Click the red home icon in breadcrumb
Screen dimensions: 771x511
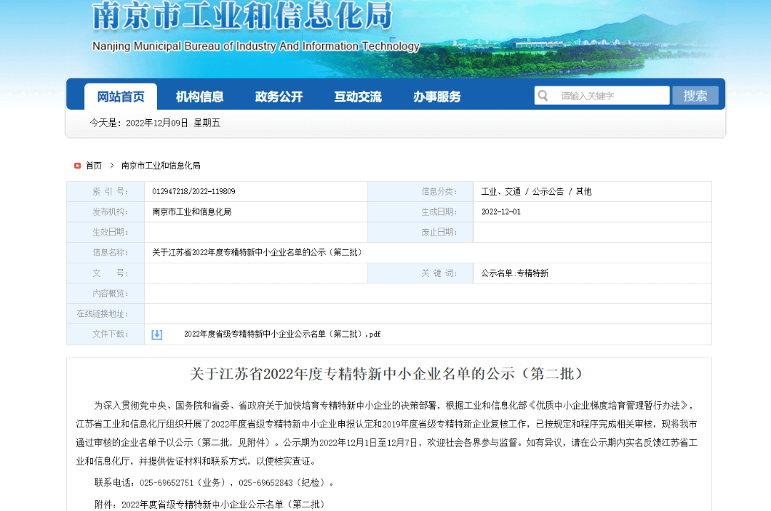point(77,166)
